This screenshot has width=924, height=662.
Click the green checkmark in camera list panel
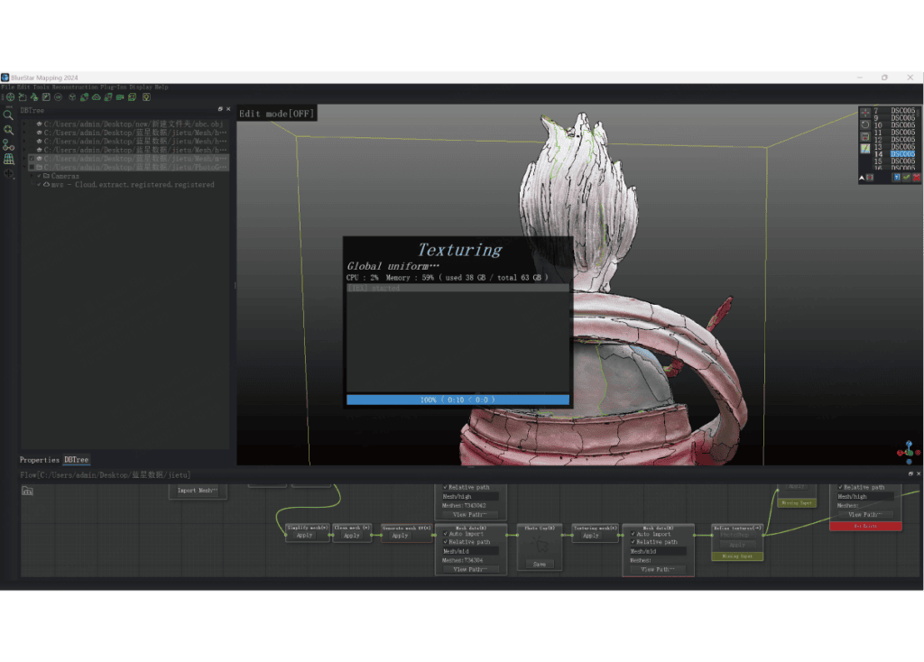tap(906, 178)
